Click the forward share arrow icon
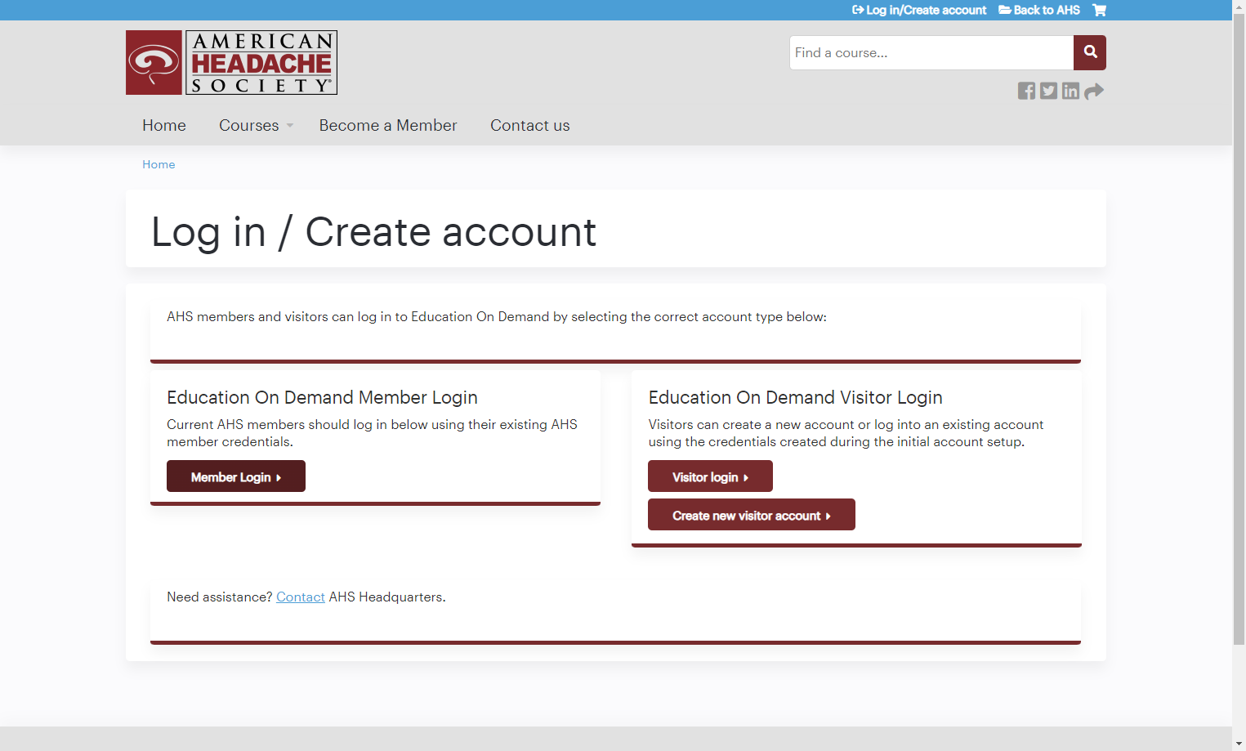This screenshot has height=751, width=1246. click(1094, 91)
